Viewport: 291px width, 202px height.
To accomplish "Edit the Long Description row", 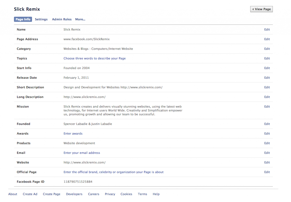I will point(267,97).
